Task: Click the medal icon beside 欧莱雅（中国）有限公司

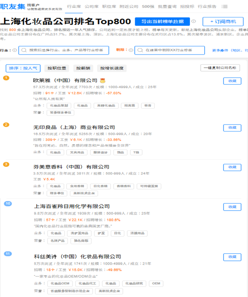Action: (x=103, y=80)
